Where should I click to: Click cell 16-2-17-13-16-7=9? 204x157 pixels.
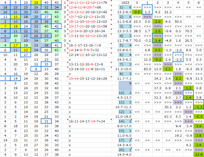(90, 45)
